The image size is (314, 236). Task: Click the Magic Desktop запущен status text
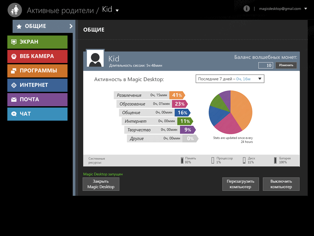coord(103,174)
